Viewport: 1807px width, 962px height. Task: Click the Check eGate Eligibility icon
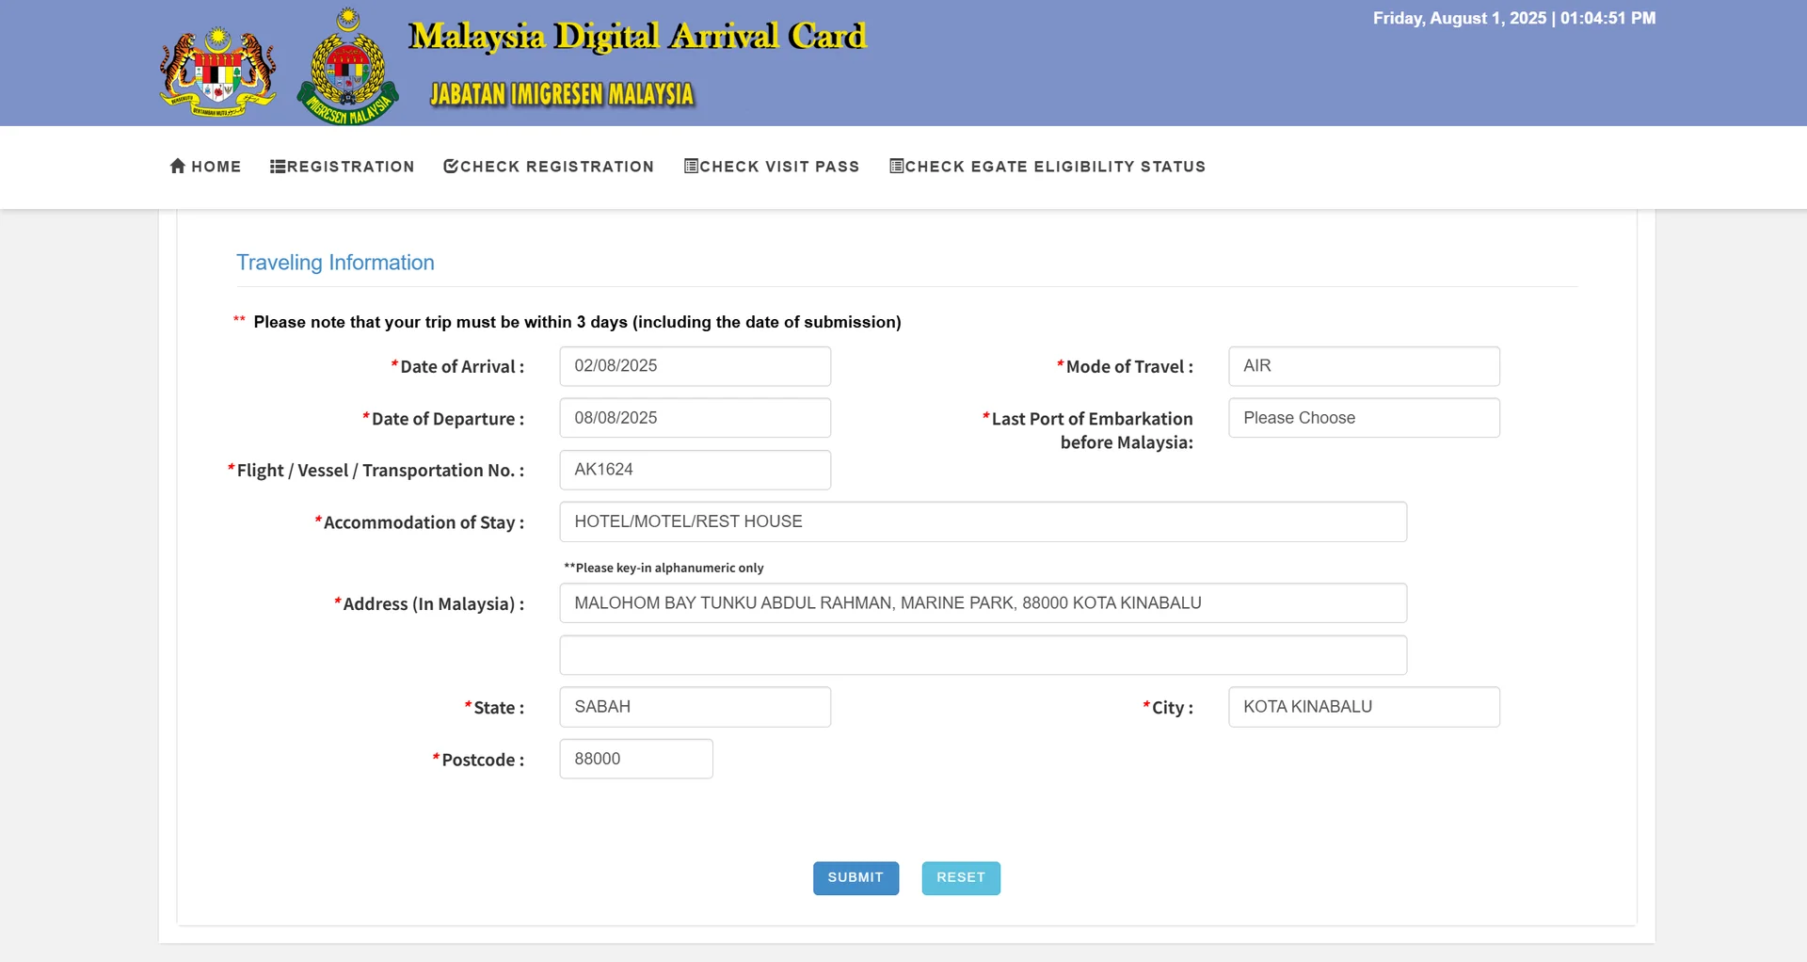[x=896, y=166]
